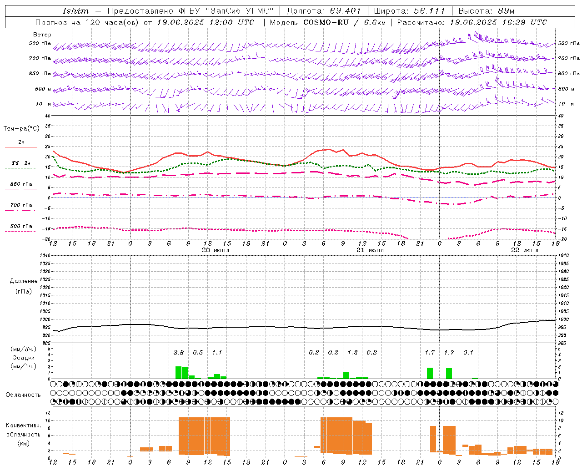Click the "21 июня" date label
Viewport: 582px width, 466px height.
pos(370,250)
